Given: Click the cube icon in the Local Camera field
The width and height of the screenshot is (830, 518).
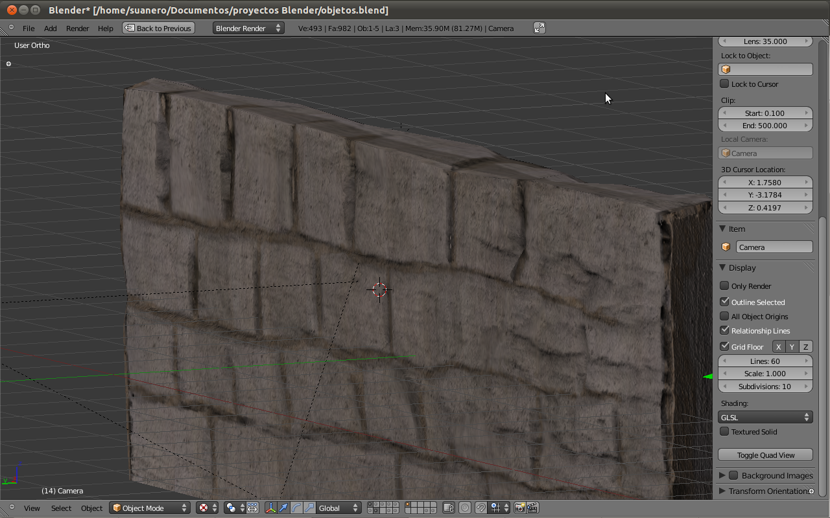Looking at the screenshot, I should pyautogui.click(x=726, y=153).
